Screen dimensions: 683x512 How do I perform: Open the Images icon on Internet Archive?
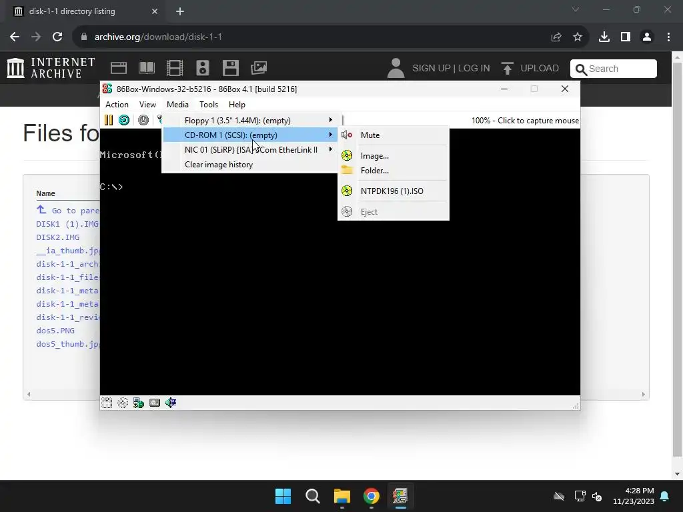(259, 68)
